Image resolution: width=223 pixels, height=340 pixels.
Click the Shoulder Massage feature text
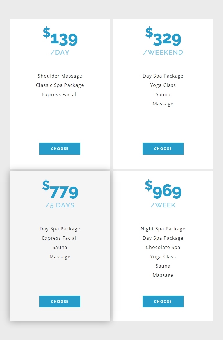pyautogui.click(x=60, y=76)
